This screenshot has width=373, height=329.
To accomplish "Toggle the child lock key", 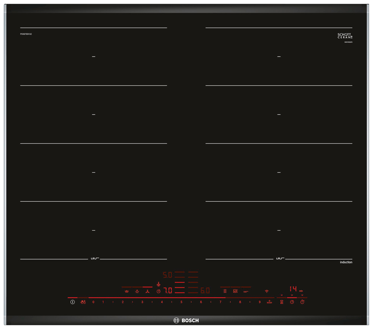I will coord(83,302).
